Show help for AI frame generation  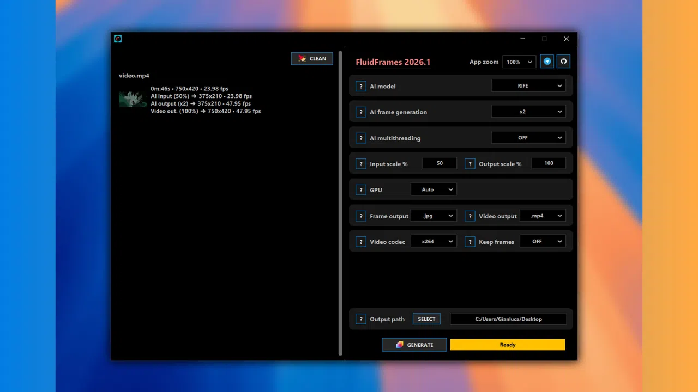[x=361, y=112]
